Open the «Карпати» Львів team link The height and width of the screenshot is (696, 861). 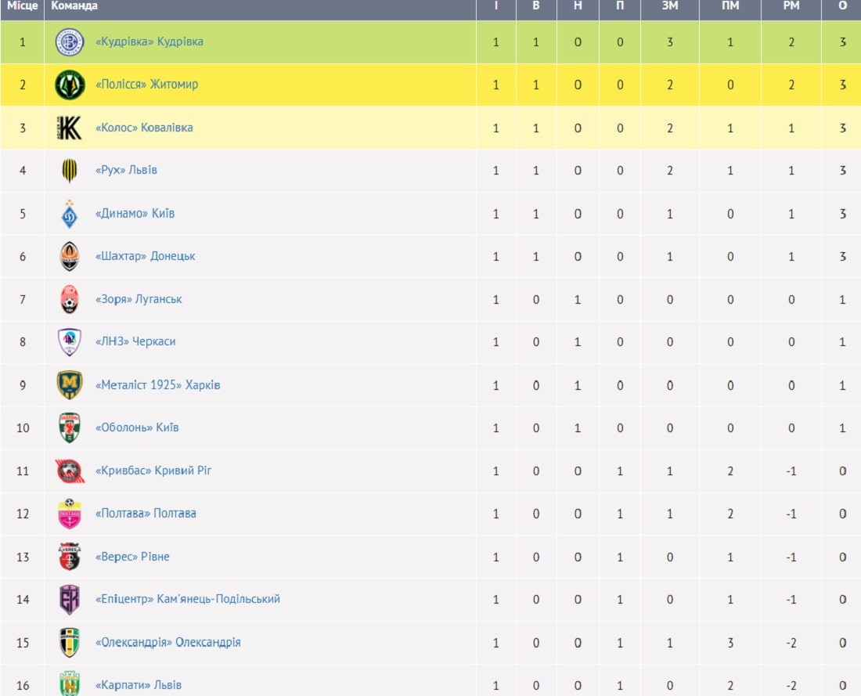pyautogui.click(x=139, y=685)
